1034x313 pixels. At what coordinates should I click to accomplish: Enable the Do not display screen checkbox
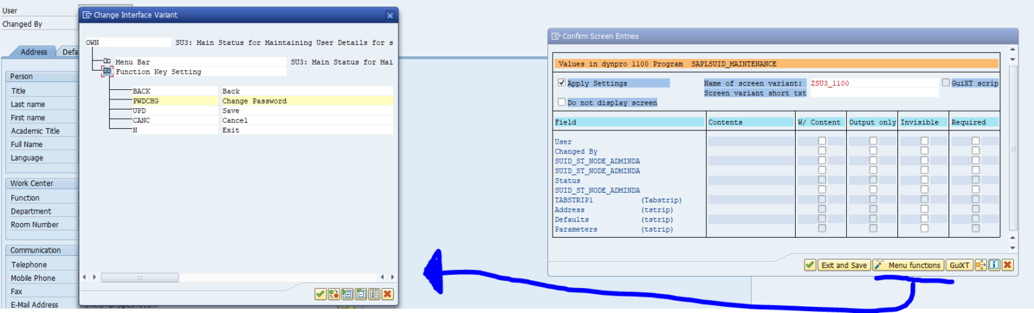point(562,103)
